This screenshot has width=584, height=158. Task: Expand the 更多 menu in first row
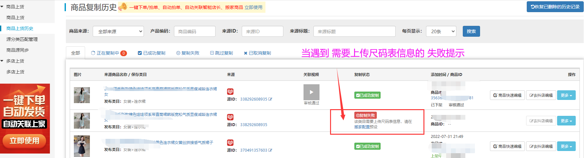pos(566,95)
